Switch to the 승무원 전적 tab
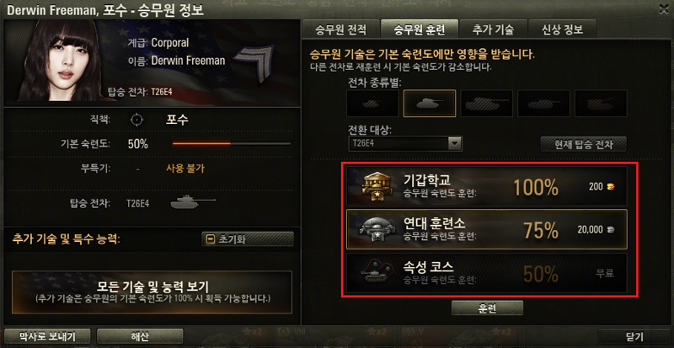The image size is (674, 348). click(341, 30)
